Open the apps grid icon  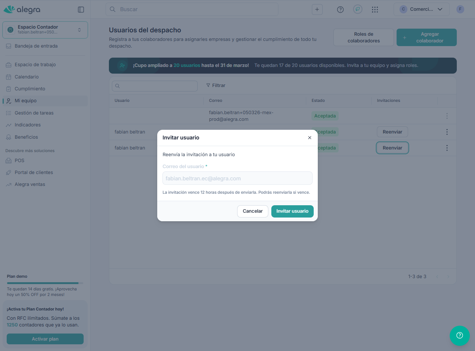(x=375, y=10)
